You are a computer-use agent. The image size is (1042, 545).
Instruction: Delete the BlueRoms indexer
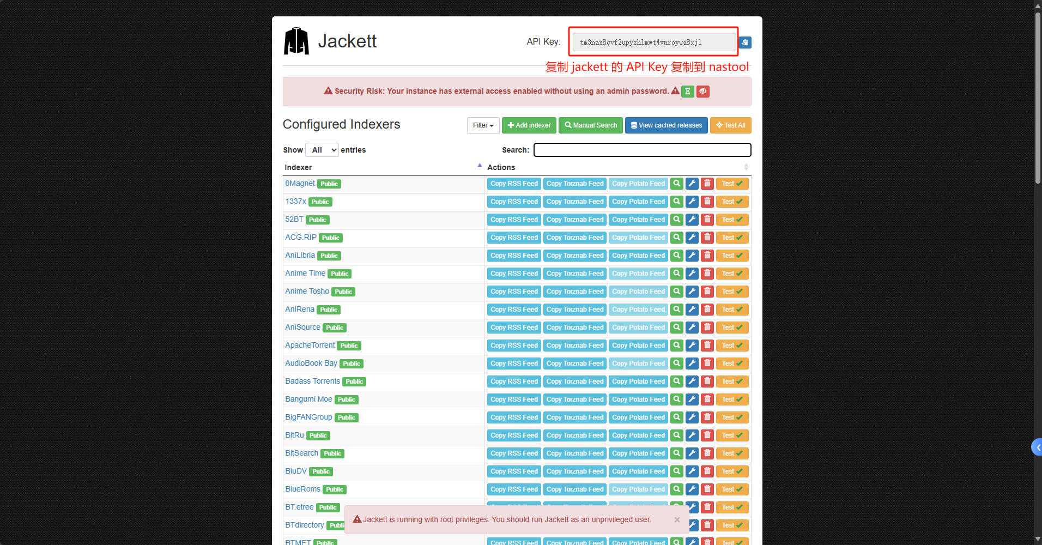707,489
